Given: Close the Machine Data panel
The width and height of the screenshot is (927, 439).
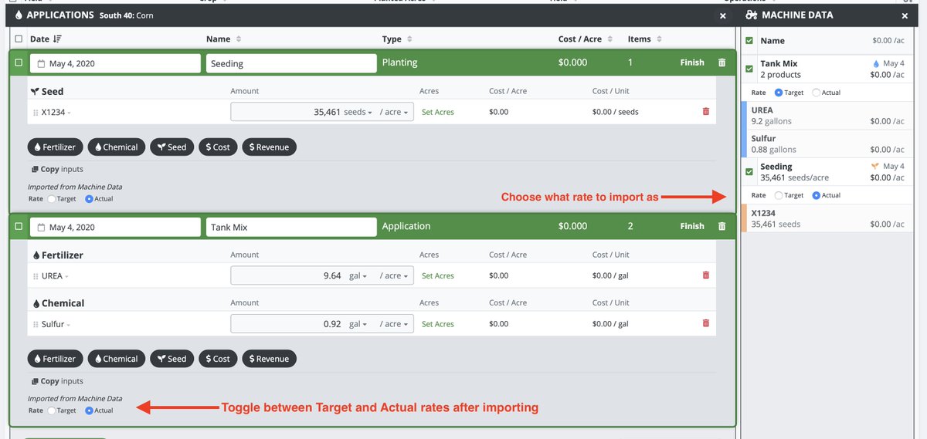Looking at the screenshot, I should (x=905, y=15).
